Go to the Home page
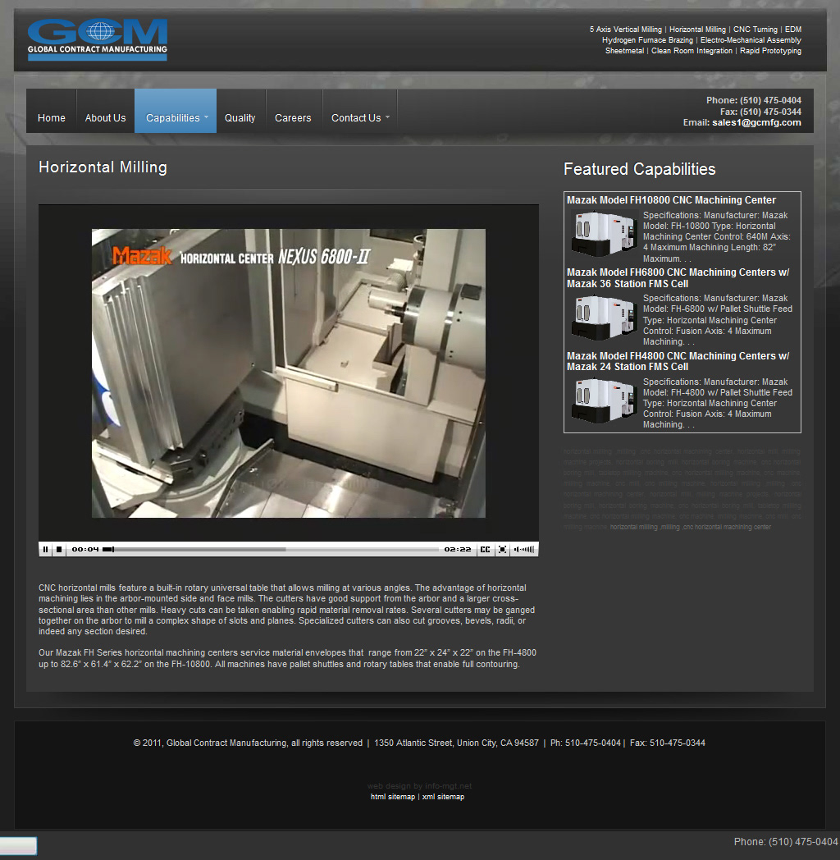Image resolution: width=840 pixels, height=860 pixels. click(52, 118)
